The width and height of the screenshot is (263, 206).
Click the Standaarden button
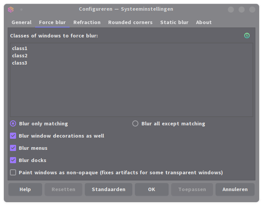pyautogui.click(x=109, y=189)
